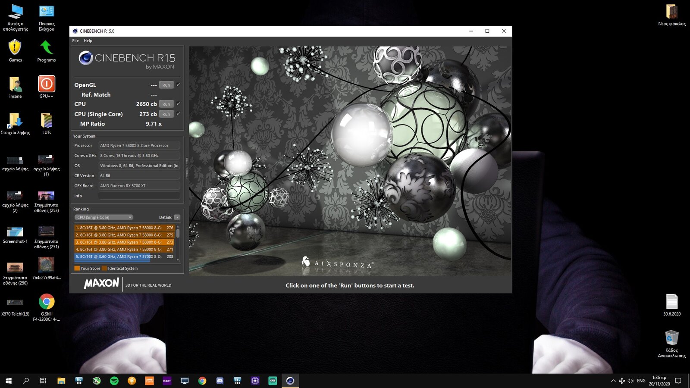Image resolution: width=690 pixels, height=388 pixels.
Task: Select the Στοιχεία λήψης folder icon
Action: point(16,124)
